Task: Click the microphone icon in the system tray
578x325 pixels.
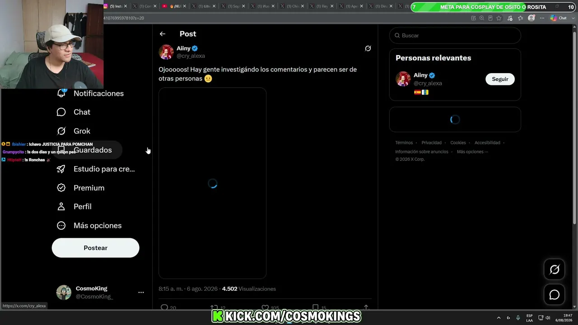Action: point(518,318)
